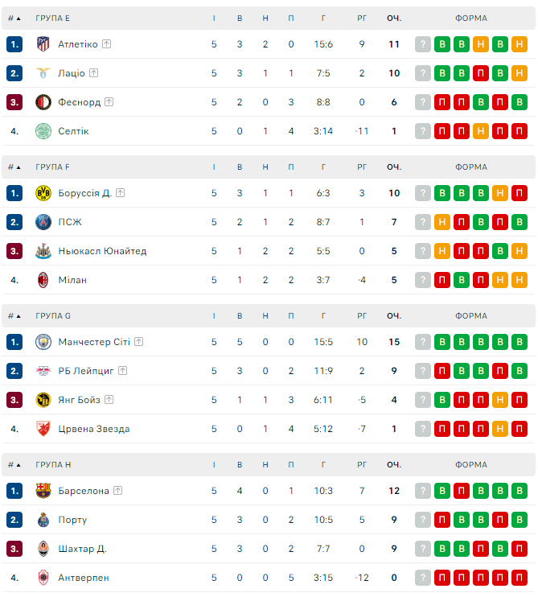The height and width of the screenshot is (597, 538).
Task: Toggle the # sort arrow in Група G
Action: [18, 316]
